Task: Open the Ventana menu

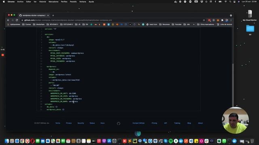Action: point(83,2)
